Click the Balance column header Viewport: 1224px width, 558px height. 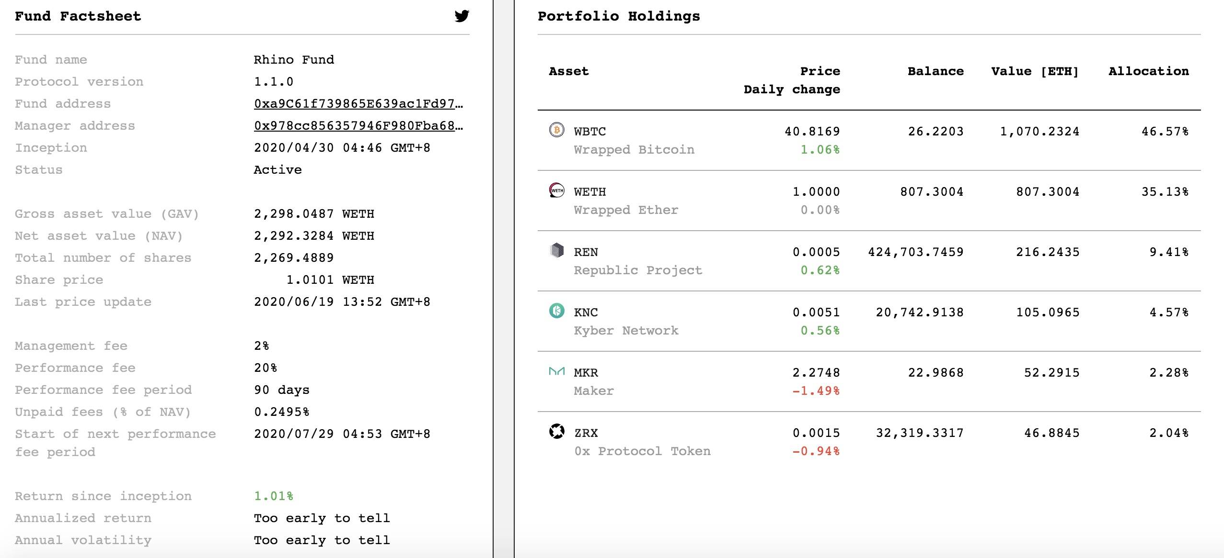tap(935, 71)
